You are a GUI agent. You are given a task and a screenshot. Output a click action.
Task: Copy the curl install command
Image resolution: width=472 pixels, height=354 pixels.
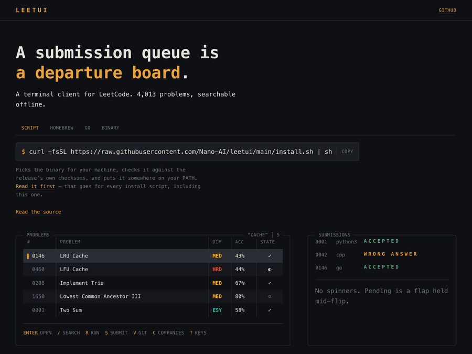coord(347,152)
